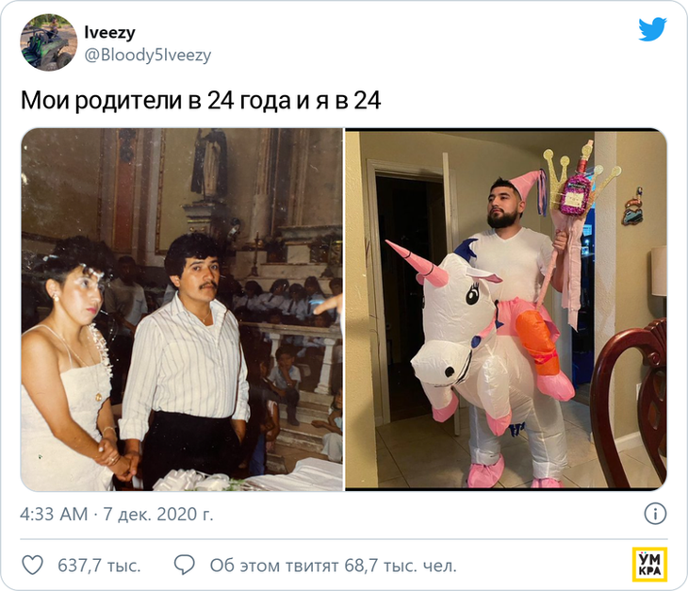Image resolution: width=688 pixels, height=591 pixels.
Task: Visit the @Bloody5Iveezy handle link
Action: pyautogui.click(x=147, y=56)
